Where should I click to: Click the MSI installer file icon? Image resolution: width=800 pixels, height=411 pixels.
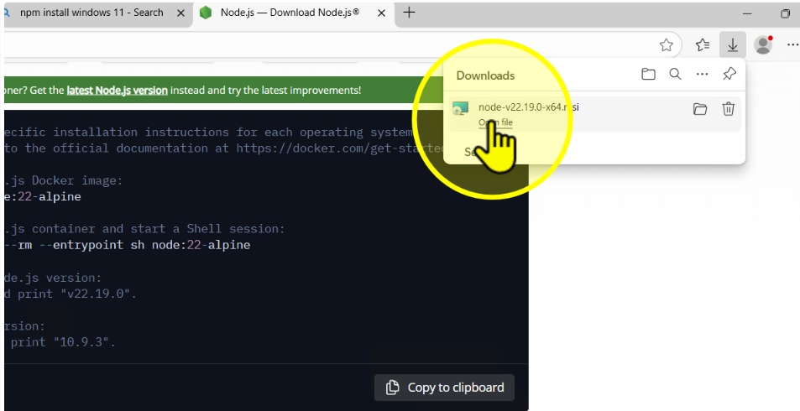[460, 108]
